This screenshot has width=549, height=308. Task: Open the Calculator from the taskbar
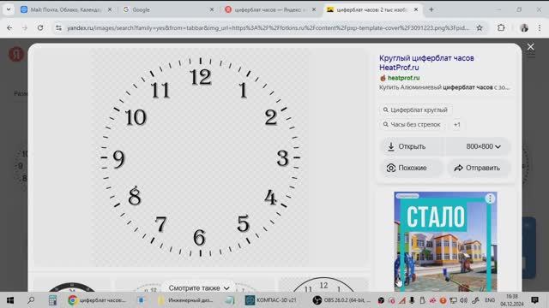tap(52, 300)
